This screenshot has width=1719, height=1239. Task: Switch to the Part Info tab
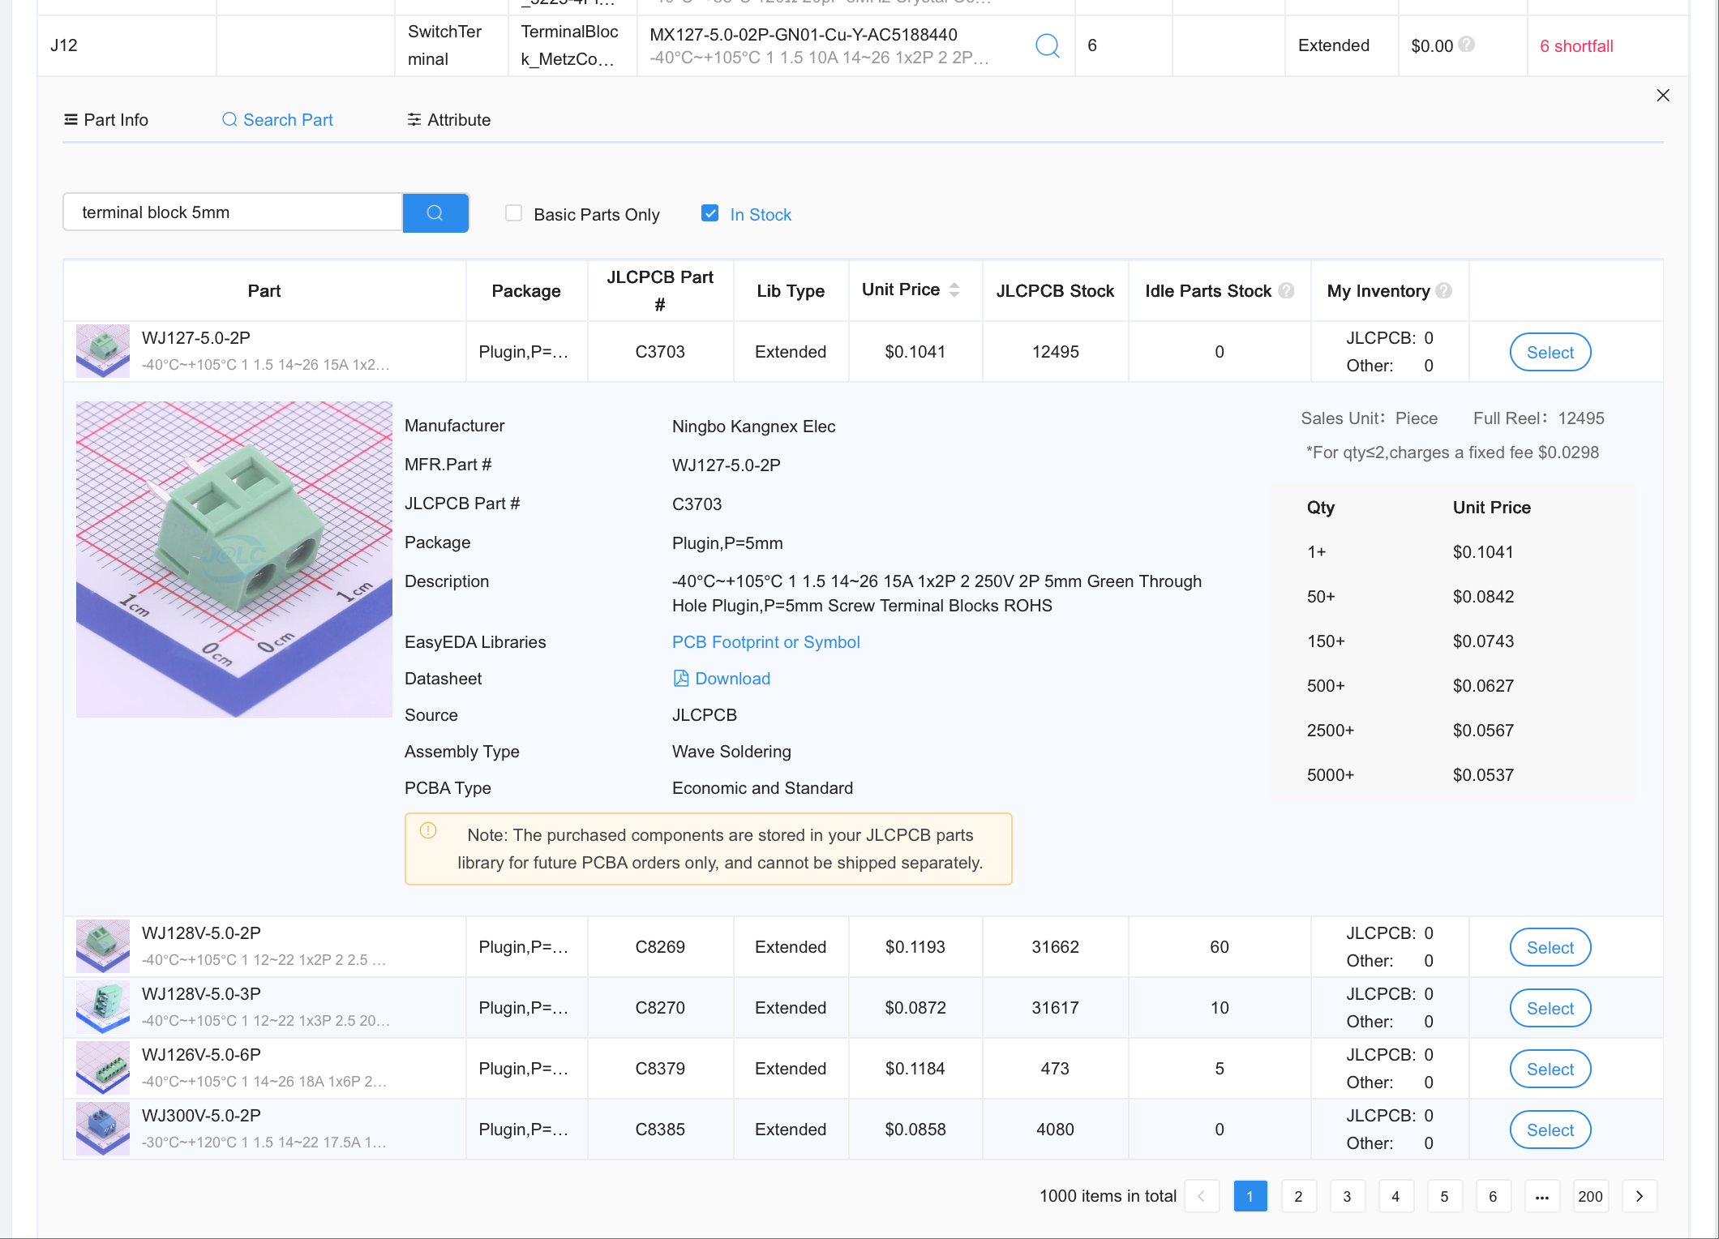[x=106, y=120]
